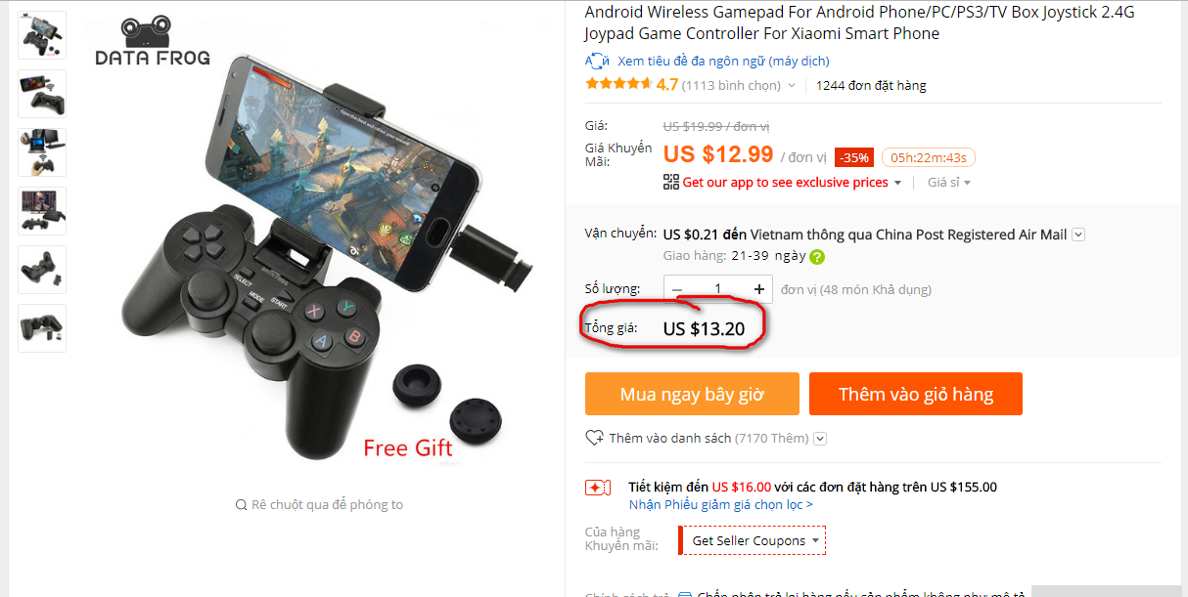
Task: Decrease quantity with the minus button
Action: tap(678, 289)
